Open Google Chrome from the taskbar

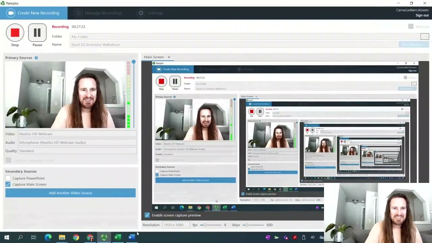[76, 237]
